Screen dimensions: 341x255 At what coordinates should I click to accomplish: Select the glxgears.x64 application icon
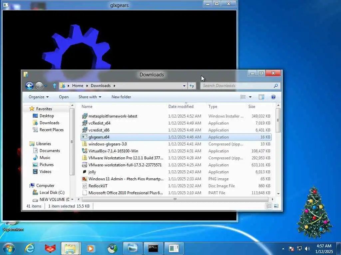[x=85, y=137]
